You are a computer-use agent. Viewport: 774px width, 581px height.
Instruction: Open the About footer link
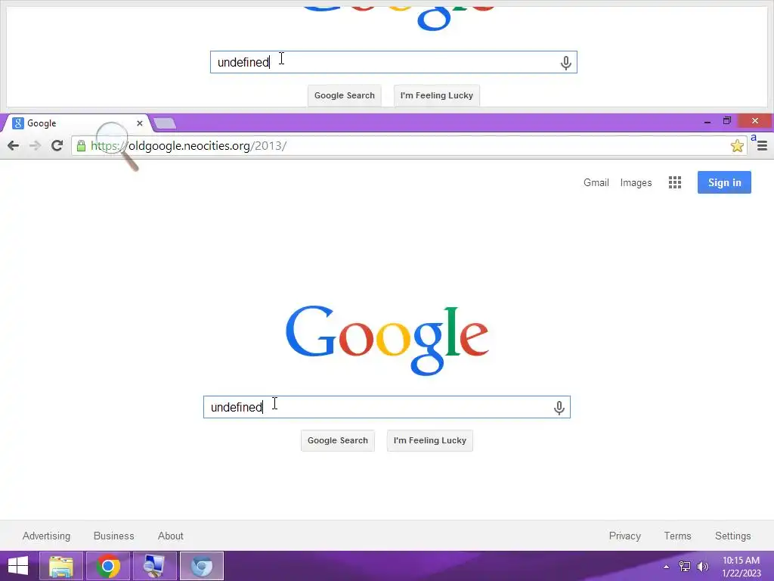point(170,536)
